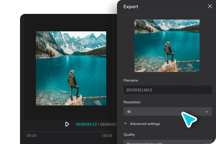Screen dimensions: 216x144
Task: Click the current timecode 00:00:00:13
Action: [x=86, y=124]
